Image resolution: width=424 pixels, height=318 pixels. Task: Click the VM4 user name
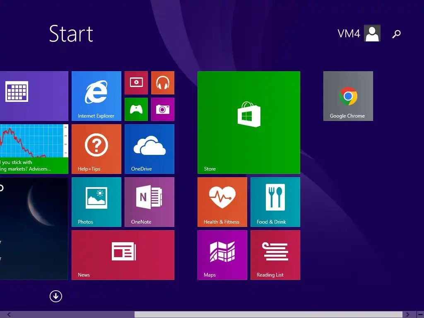[349, 34]
